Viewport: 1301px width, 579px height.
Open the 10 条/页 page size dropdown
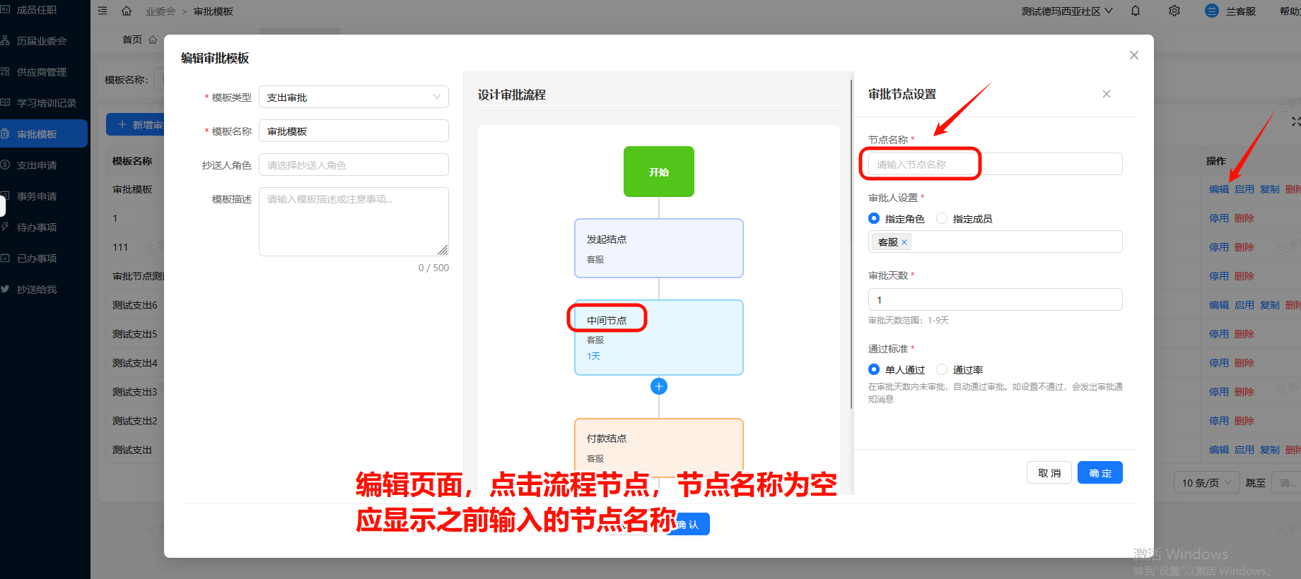point(1206,483)
